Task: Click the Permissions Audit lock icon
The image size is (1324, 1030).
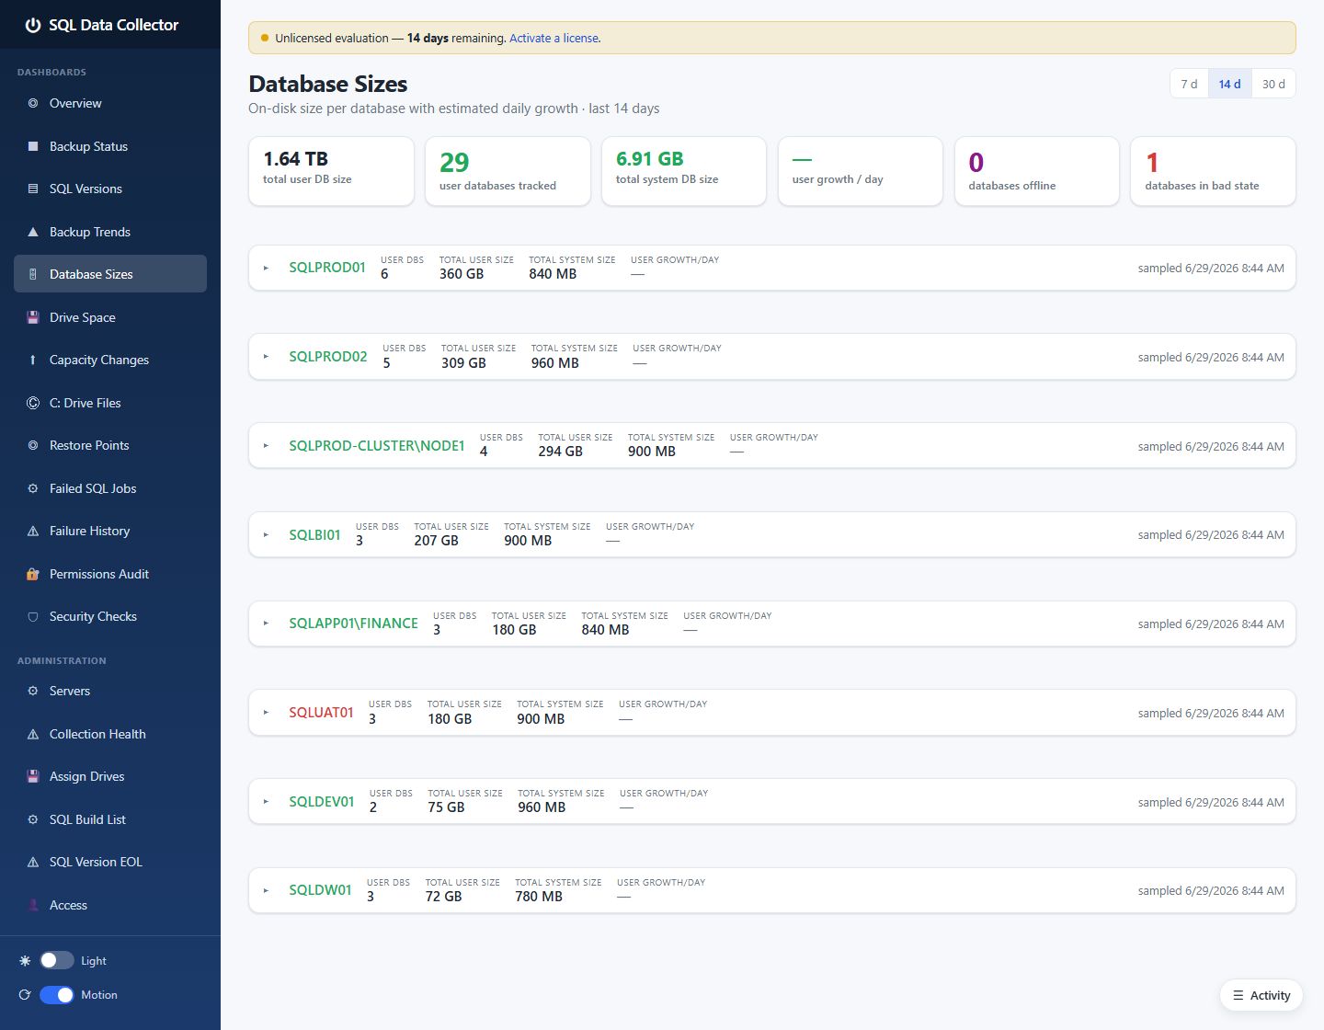Action: pos(33,574)
